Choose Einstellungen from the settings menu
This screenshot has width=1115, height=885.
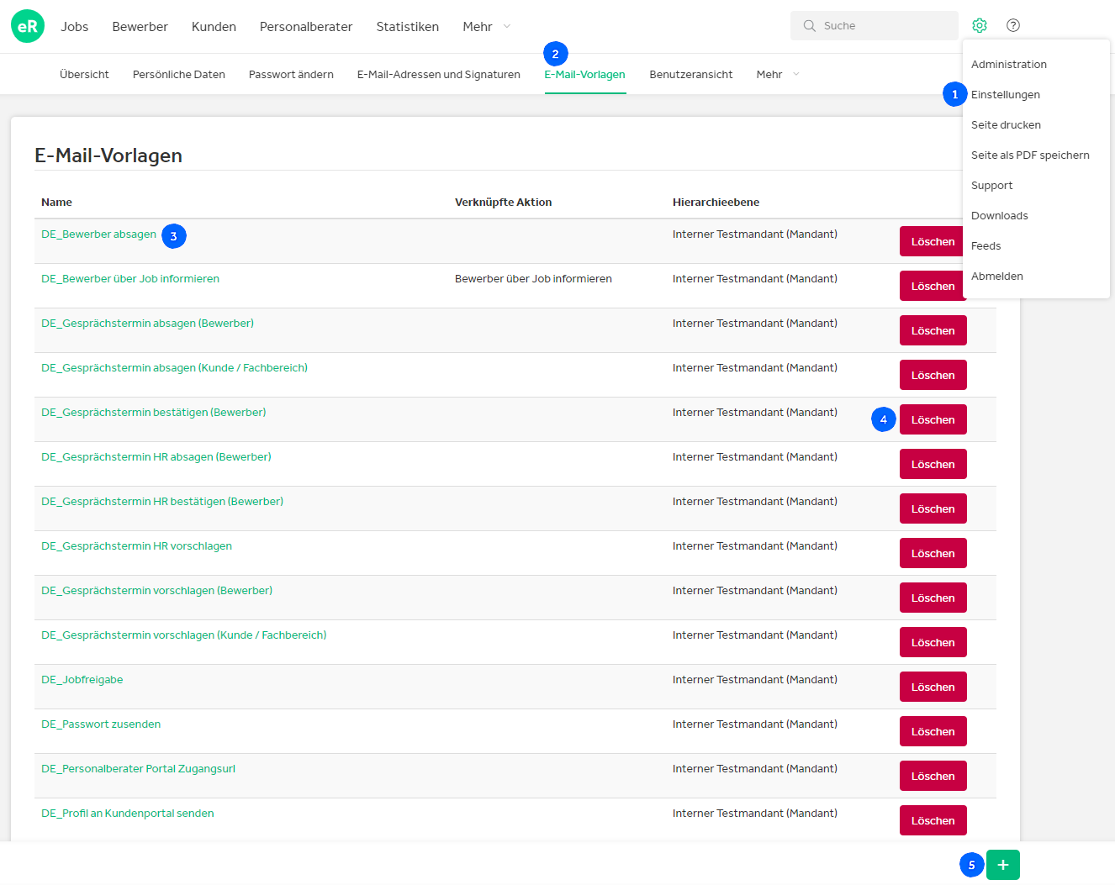[x=1006, y=95]
